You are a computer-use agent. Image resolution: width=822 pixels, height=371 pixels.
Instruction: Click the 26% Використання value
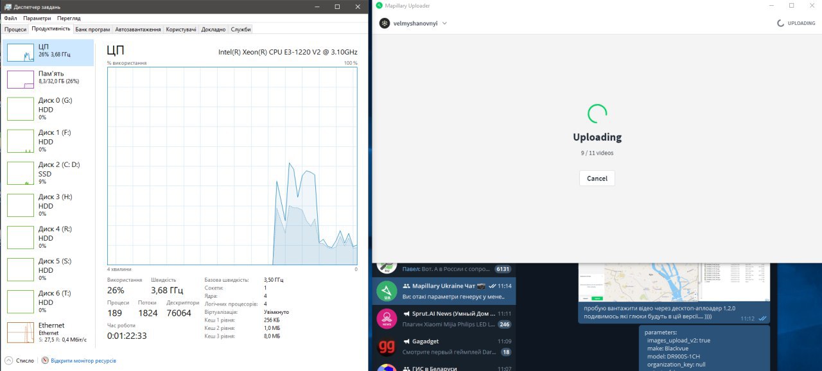coord(116,290)
